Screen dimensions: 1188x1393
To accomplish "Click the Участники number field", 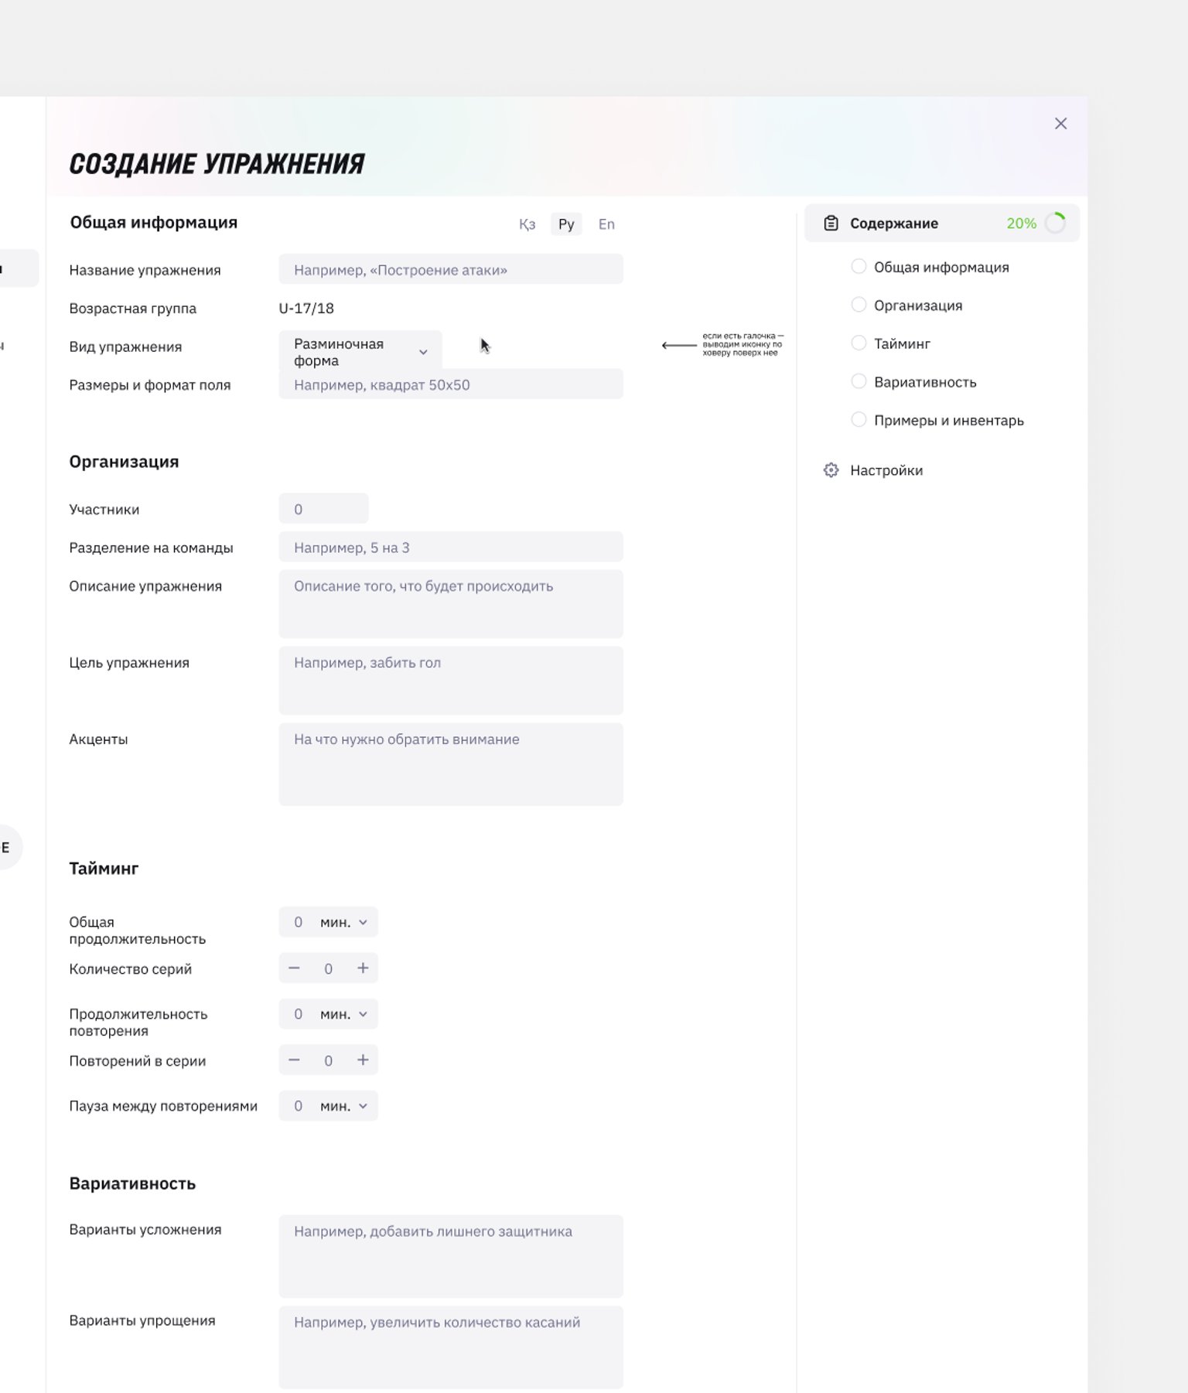I will [323, 509].
